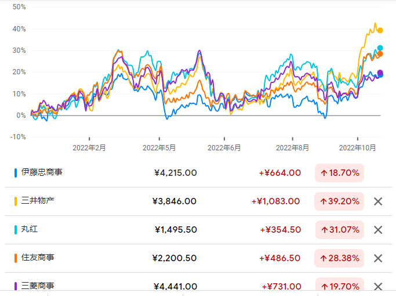Remove 三菱商事 from the comparison
Viewport: 396px width, 296px height.
378,287
